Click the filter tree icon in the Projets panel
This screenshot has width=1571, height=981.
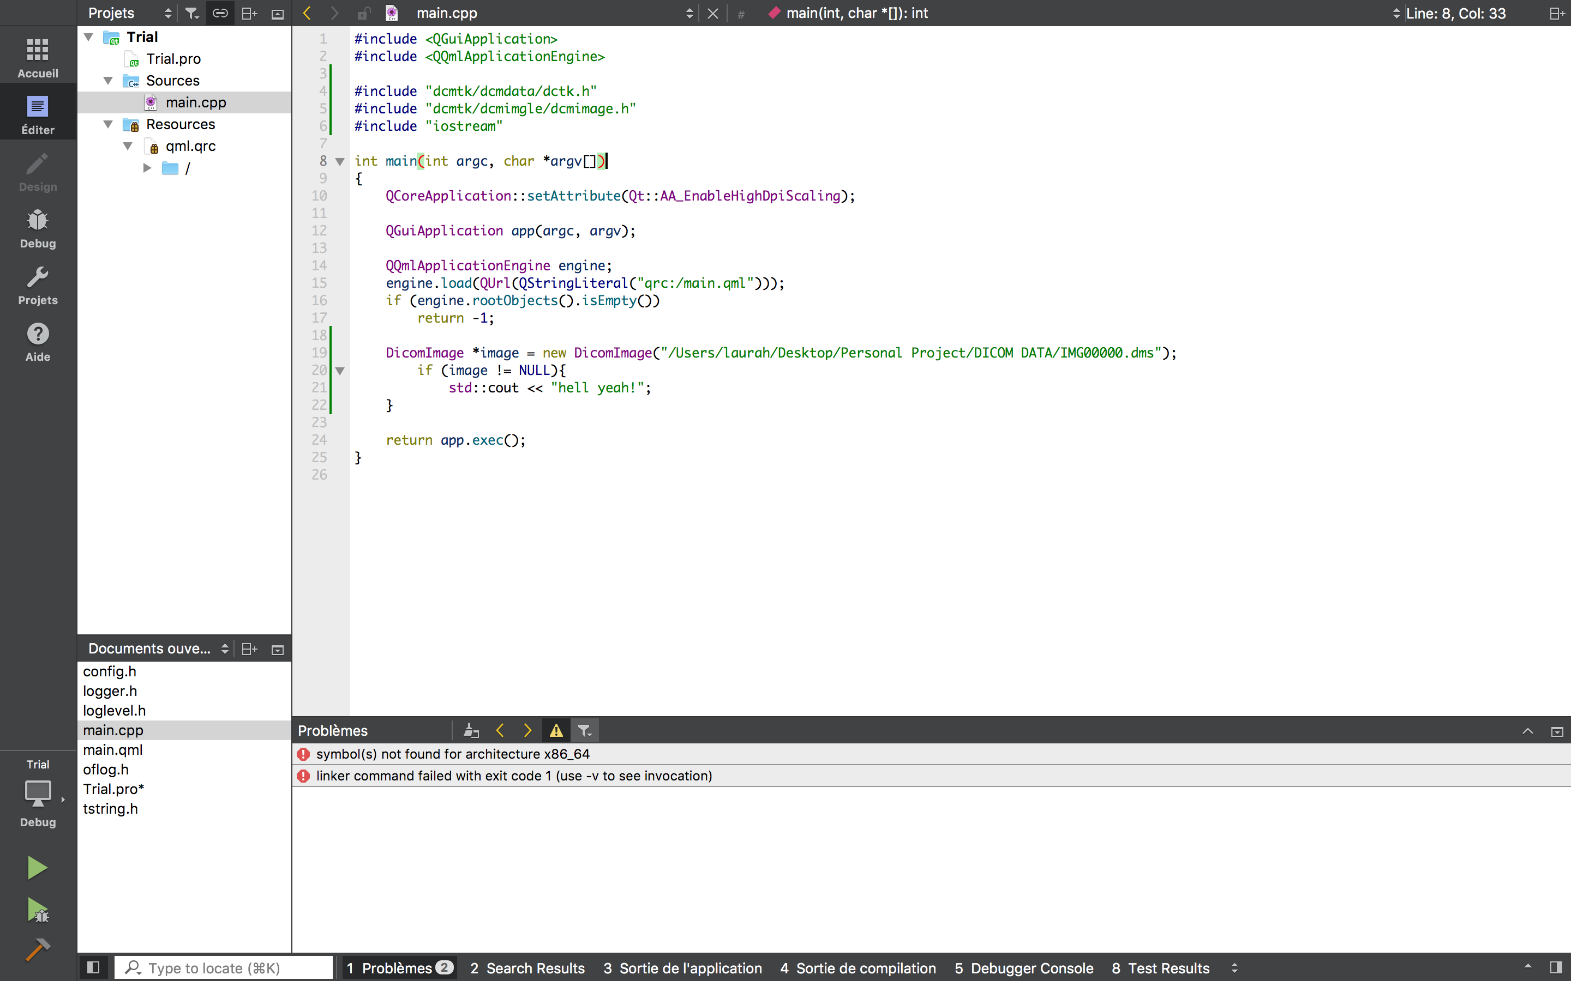pyautogui.click(x=191, y=13)
